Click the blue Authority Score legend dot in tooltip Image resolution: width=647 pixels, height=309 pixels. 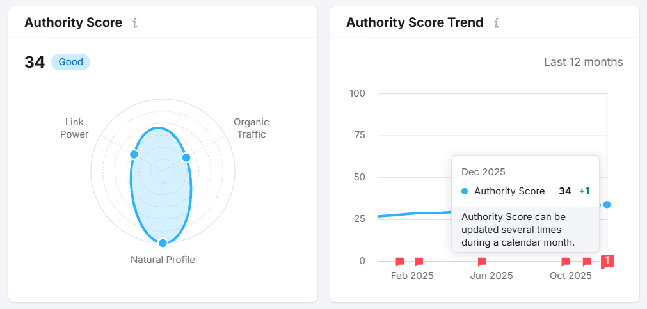pyautogui.click(x=465, y=191)
